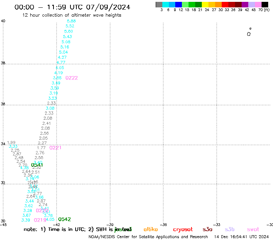Click the NOAA/NESDIS credit line
Image resolution: width=273 pixels, height=240 pixels.
pos(148,237)
